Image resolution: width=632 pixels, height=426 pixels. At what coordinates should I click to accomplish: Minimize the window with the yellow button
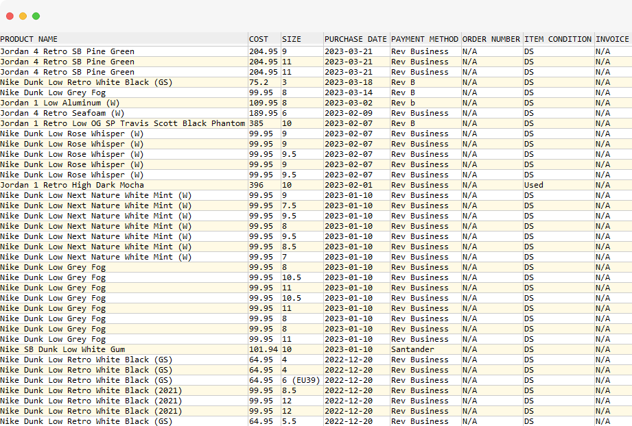tap(23, 16)
